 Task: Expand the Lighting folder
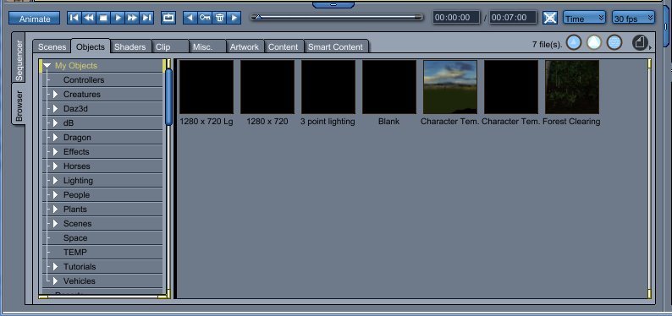coord(55,181)
